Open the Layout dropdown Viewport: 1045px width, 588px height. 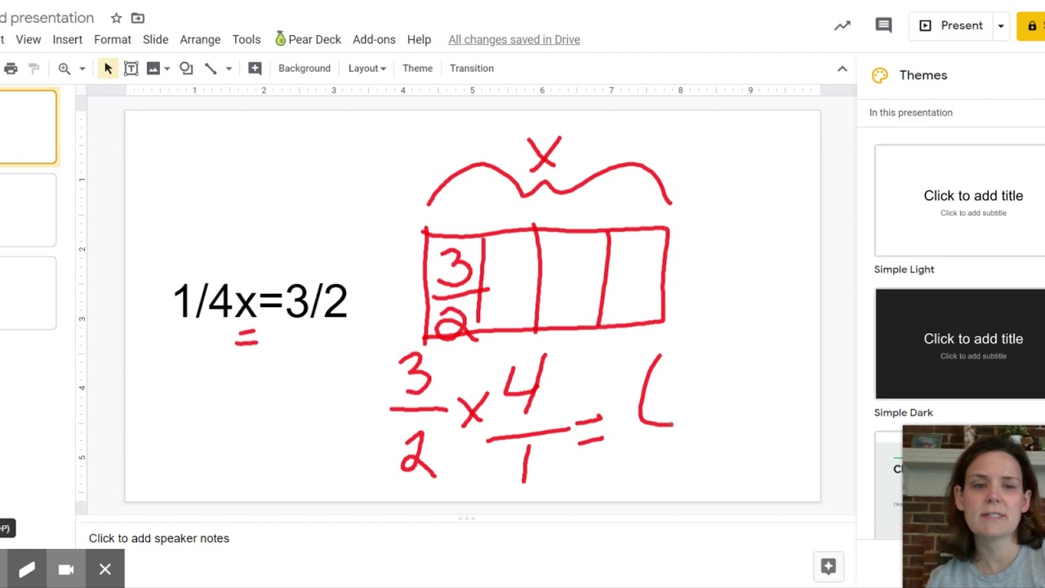(x=367, y=69)
